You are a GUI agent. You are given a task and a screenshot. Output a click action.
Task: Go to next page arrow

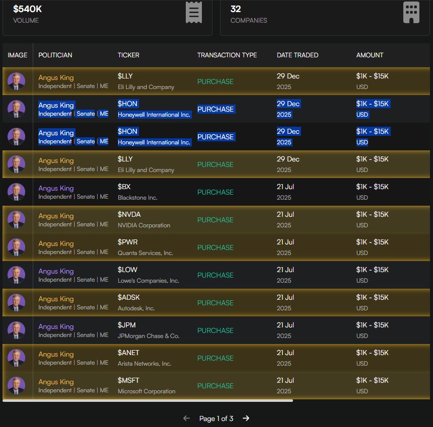[x=246, y=418]
